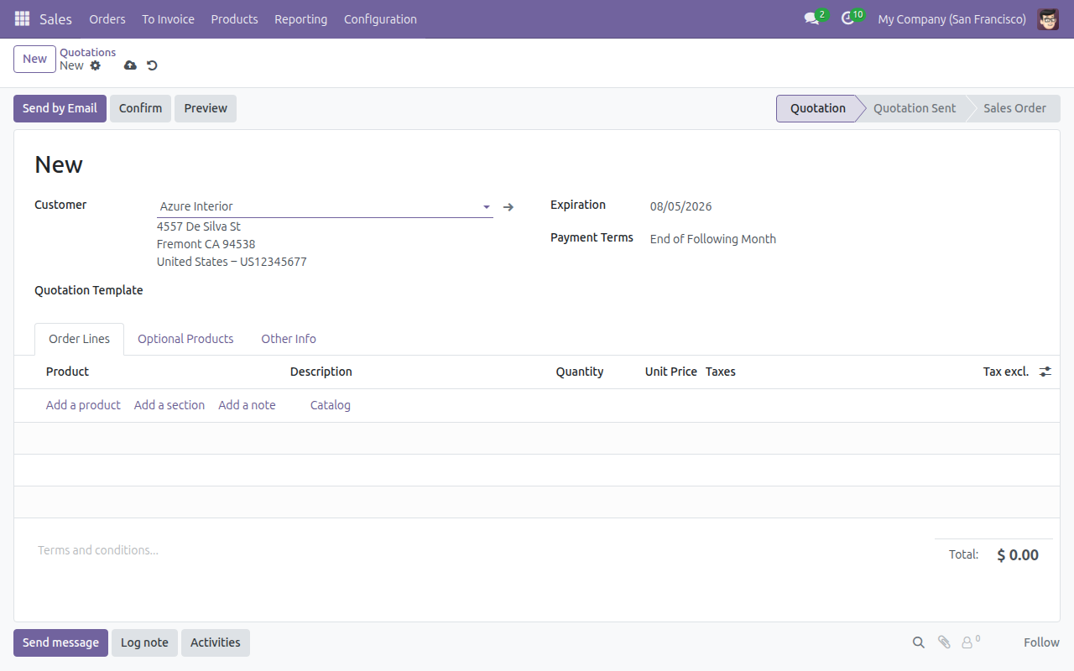
Task: Click Add a section link
Action: [x=169, y=405]
